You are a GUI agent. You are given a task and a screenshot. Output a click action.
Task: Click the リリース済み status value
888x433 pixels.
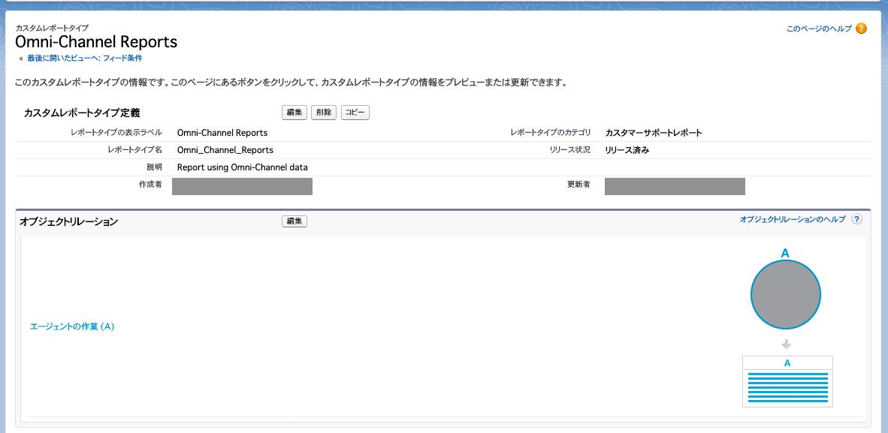coord(621,149)
